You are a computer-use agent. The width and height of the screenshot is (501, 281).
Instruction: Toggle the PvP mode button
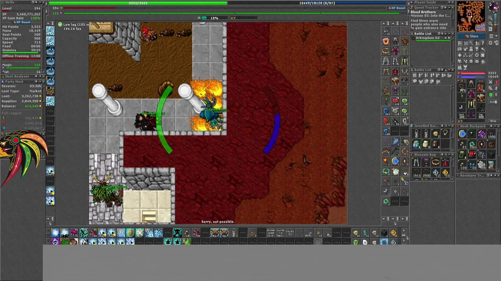tap(494, 102)
